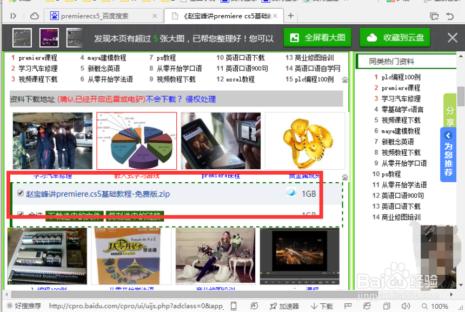Open a new tab with plus button
465x312 pixels.
(x=291, y=16)
